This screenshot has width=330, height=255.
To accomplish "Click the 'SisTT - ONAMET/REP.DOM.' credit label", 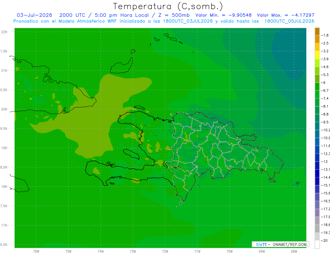I will coord(280,244).
